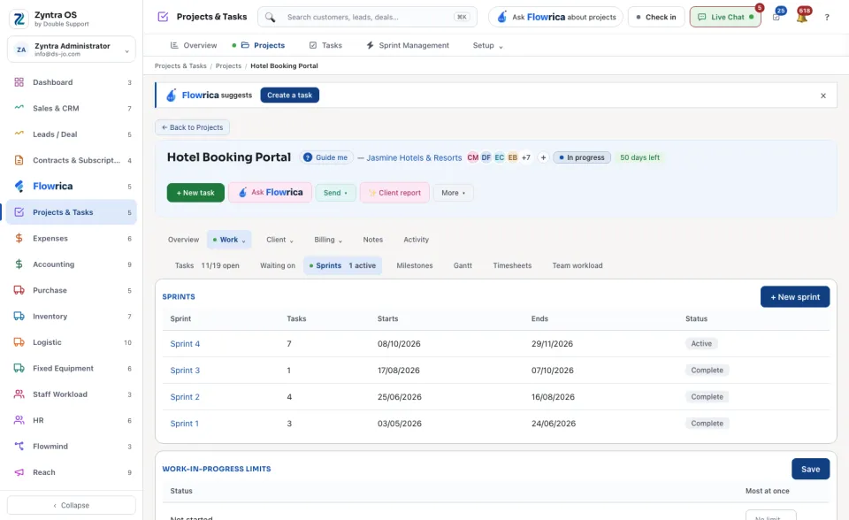This screenshot has height=520, width=849.
Task: Open the Sprint 2 link
Action: pyautogui.click(x=185, y=397)
